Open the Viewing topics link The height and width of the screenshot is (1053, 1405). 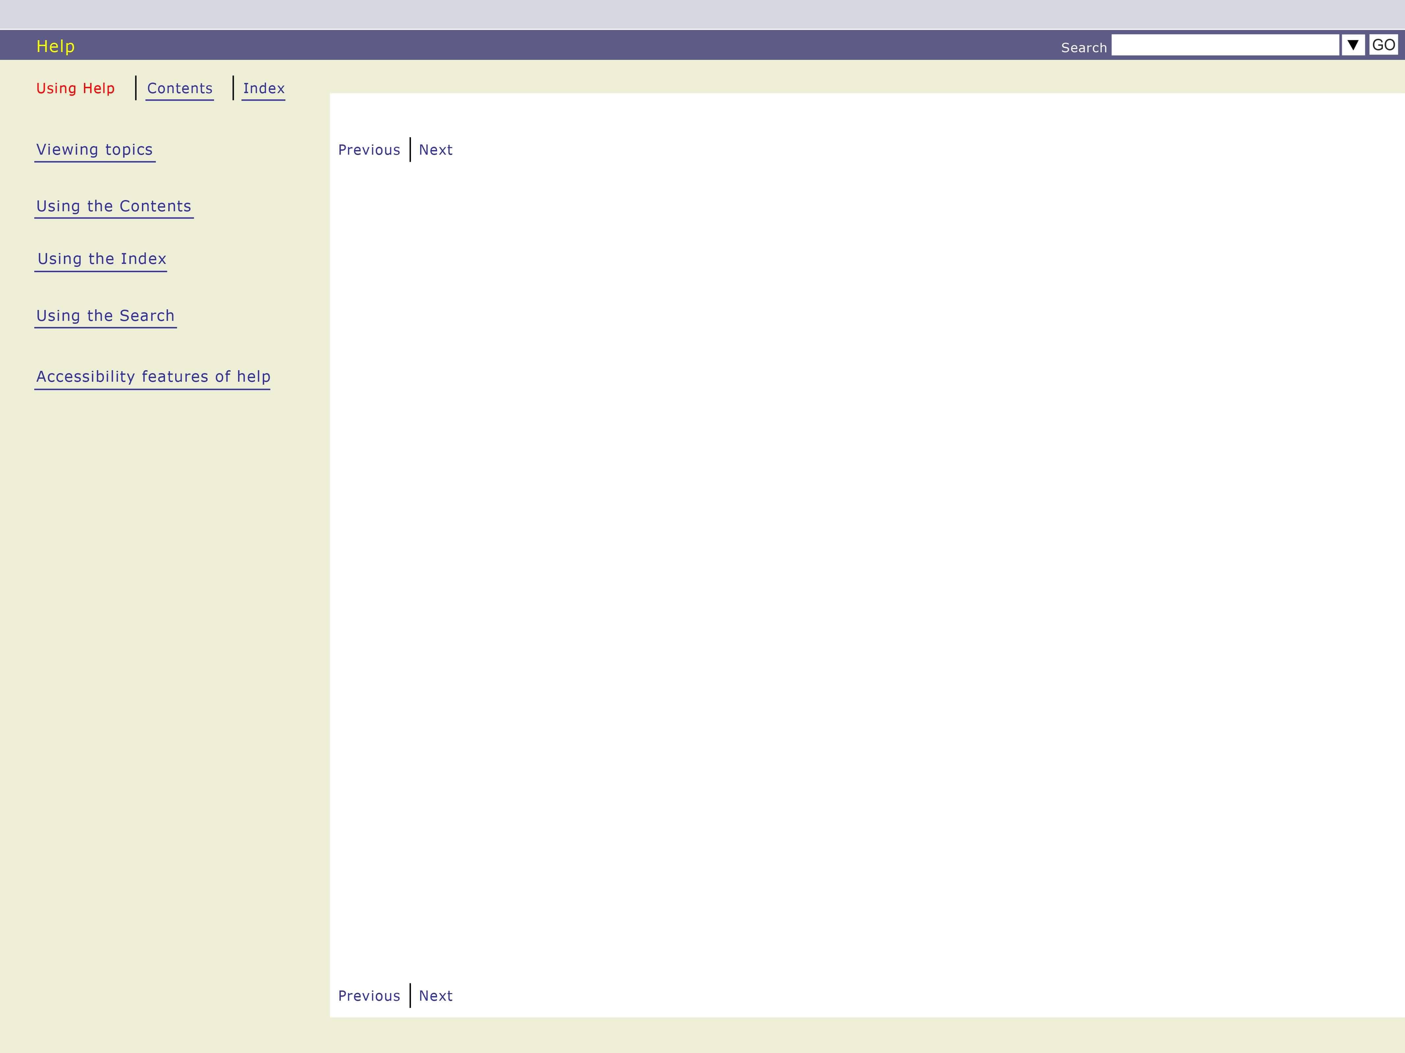(x=95, y=150)
